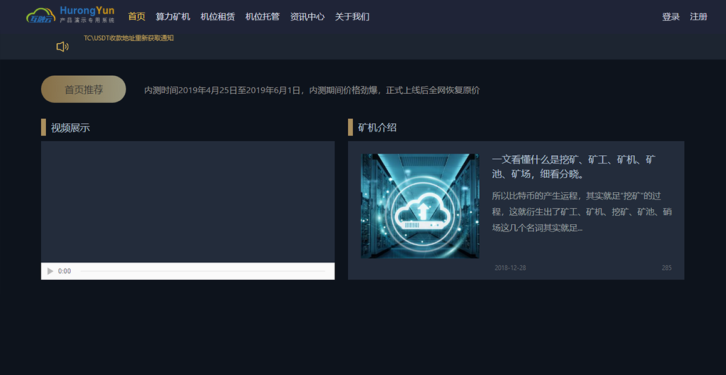Click the announcement speaker icon
The height and width of the screenshot is (375, 726).
click(x=62, y=46)
